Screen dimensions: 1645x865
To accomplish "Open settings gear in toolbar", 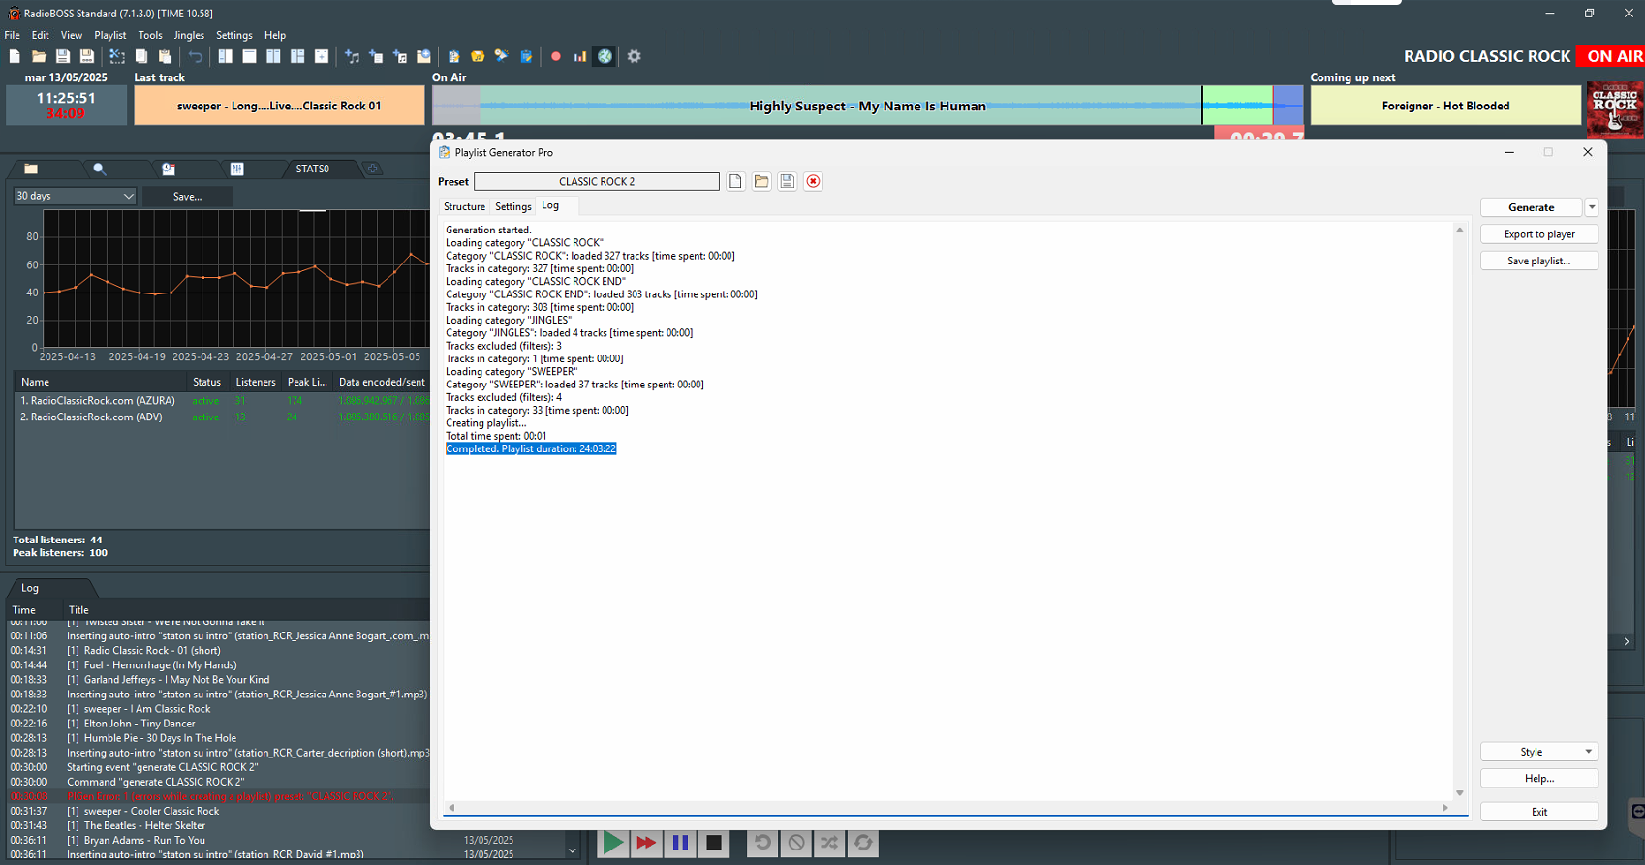I will point(635,57).
